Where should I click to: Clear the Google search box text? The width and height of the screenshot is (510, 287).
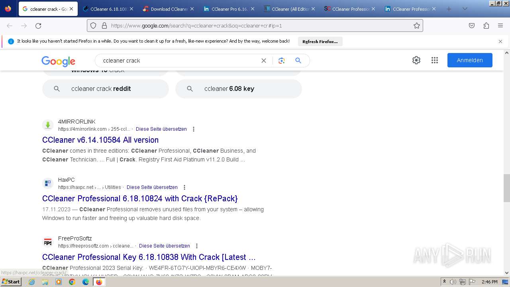(x=264, y=61)
